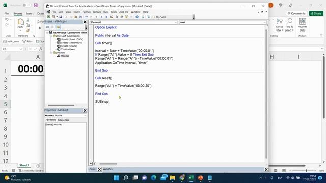Viewport: 326px width, 183px height.
Task: Click the Paste icon in VBA toolbar
Action: pos(76,17)
